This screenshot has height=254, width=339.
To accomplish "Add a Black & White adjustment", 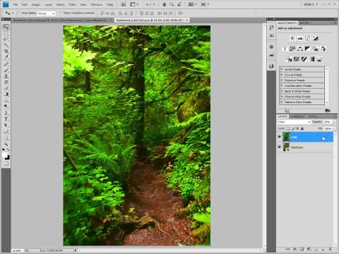I will point(308,49).
